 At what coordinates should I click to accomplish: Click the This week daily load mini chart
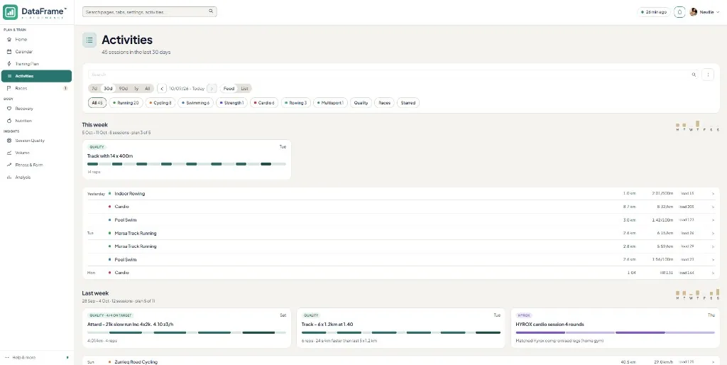(697, 126)
